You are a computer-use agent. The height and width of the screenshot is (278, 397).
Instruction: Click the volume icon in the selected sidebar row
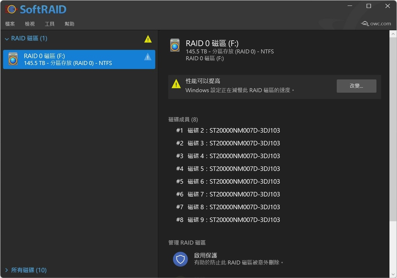tap(13, 59)
